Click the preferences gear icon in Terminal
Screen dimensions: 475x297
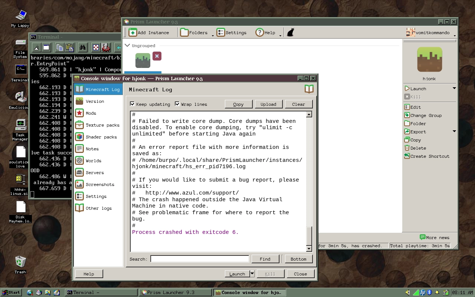point(106,48)
